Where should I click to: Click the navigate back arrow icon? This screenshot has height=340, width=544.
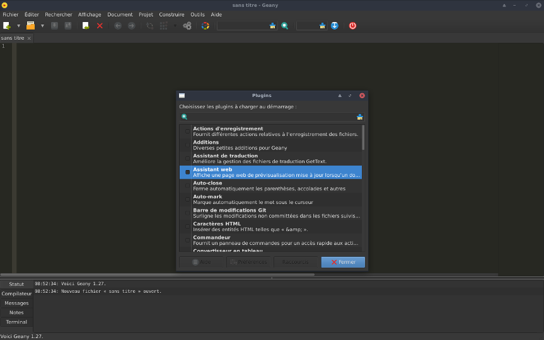click(x=118, y=26)
